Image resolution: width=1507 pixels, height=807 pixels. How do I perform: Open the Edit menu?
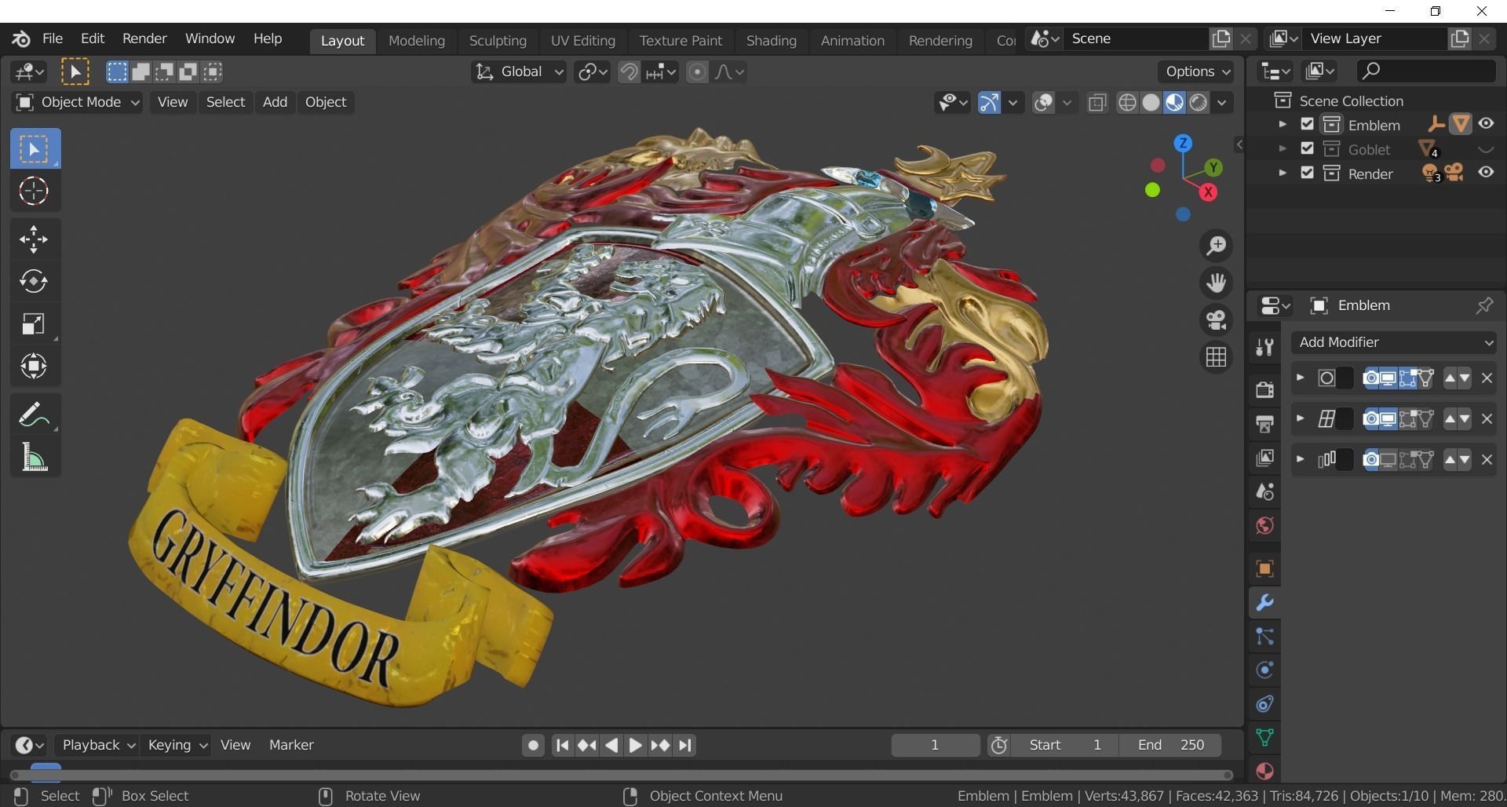coord(93,38)
